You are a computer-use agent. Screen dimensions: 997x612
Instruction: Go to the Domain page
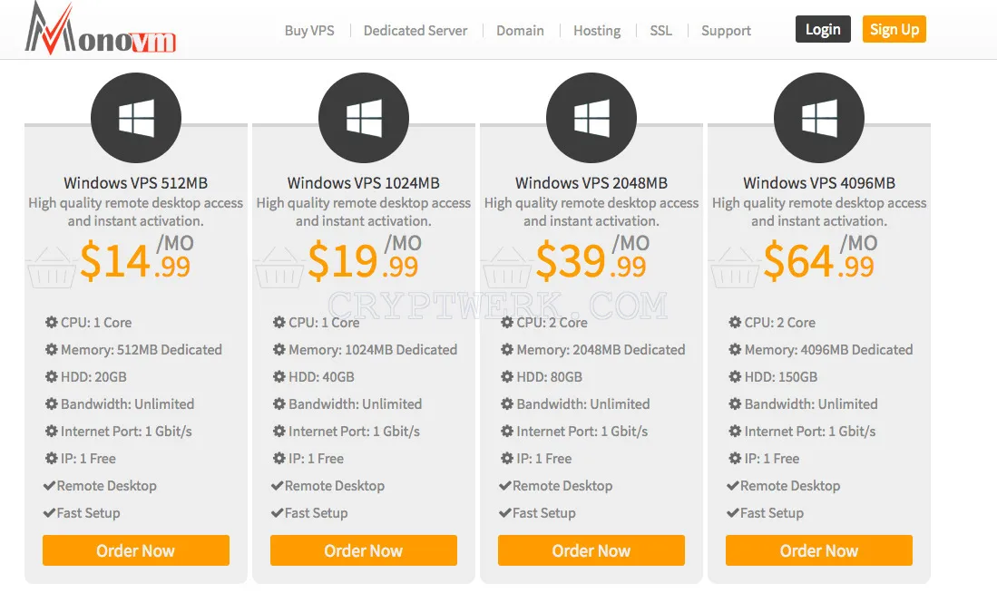[x=520, y=31]
